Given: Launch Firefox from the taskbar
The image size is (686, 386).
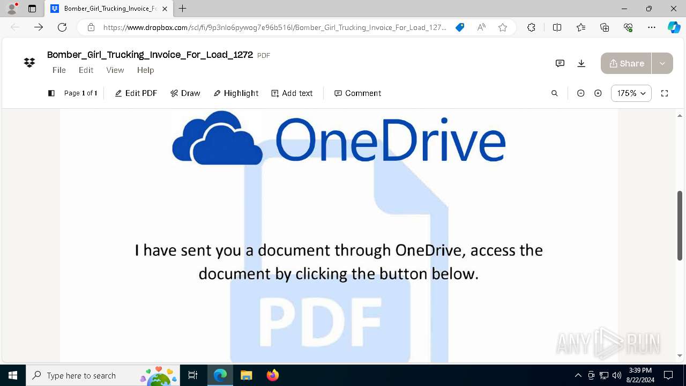Looking at the screenshot, I should pos(273,375).
